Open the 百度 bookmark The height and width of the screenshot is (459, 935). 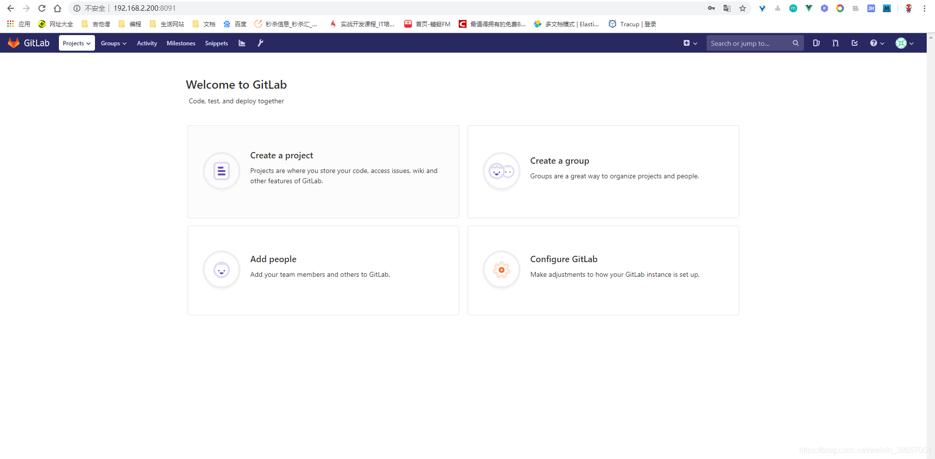coord(235,24)
